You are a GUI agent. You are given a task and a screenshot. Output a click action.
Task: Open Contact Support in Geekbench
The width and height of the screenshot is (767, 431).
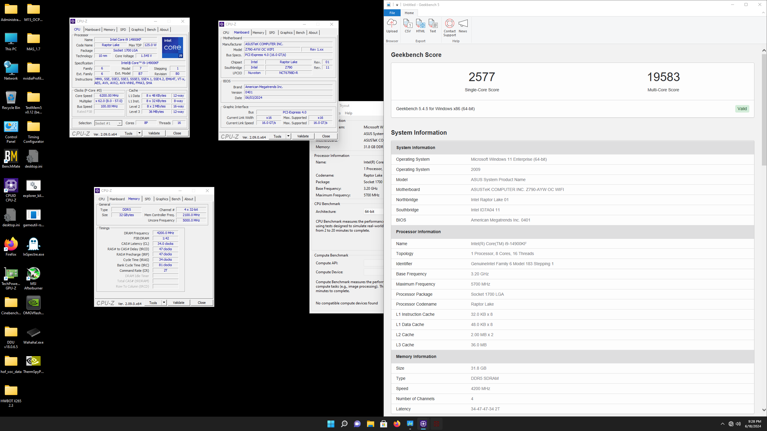[449, 28]
